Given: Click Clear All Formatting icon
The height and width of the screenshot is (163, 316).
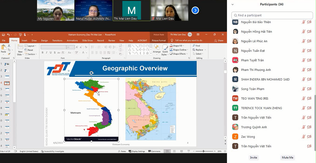Looking at the screenshot, I should pos(86,47).
